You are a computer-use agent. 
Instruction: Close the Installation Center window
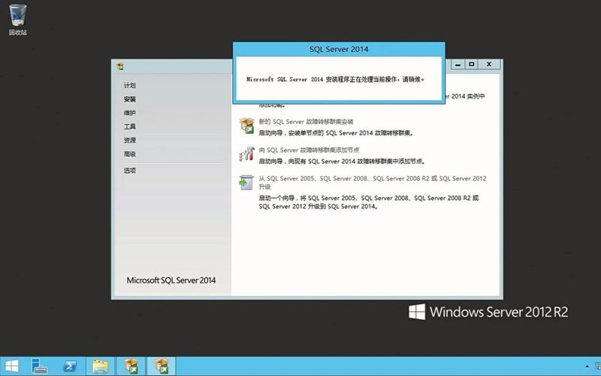point(489,65)
